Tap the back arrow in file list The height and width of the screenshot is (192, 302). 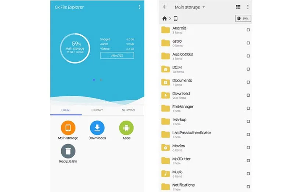pyautogui.click(x=165, y=7)
